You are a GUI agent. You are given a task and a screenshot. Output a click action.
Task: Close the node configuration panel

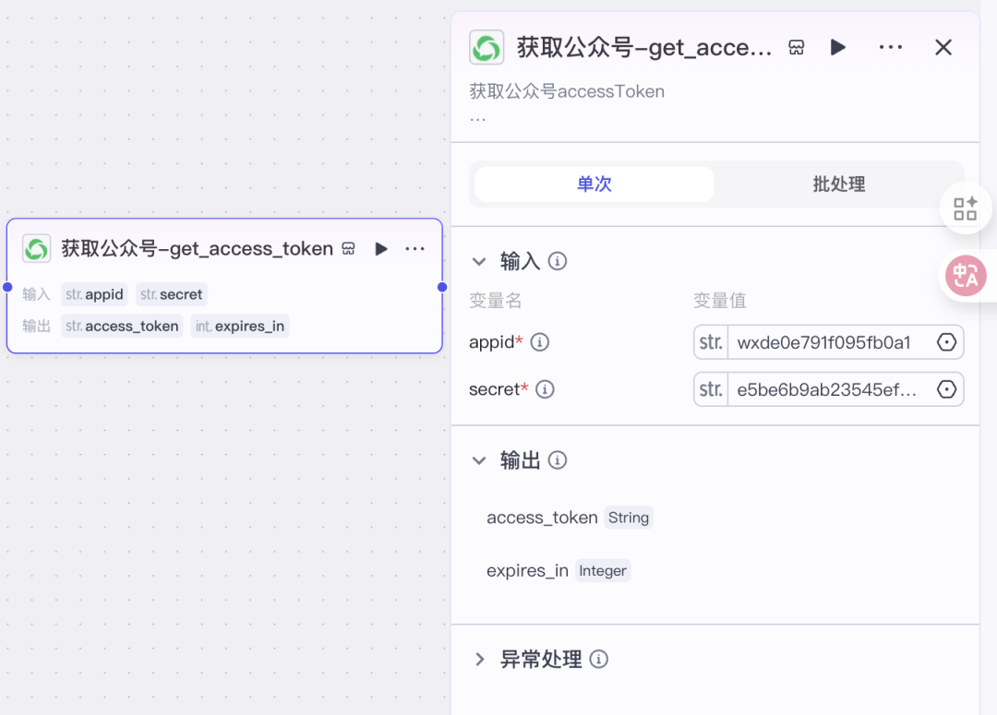point(943,47)
